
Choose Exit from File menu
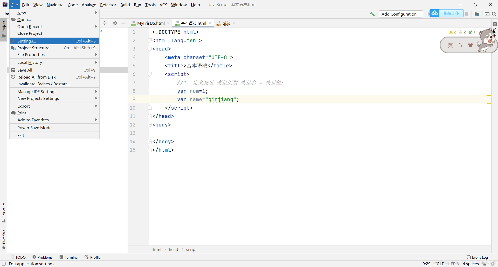(54, 135)
